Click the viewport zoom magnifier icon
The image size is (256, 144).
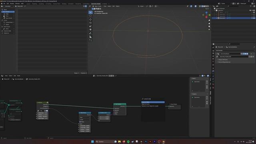[x=209, y=20]
